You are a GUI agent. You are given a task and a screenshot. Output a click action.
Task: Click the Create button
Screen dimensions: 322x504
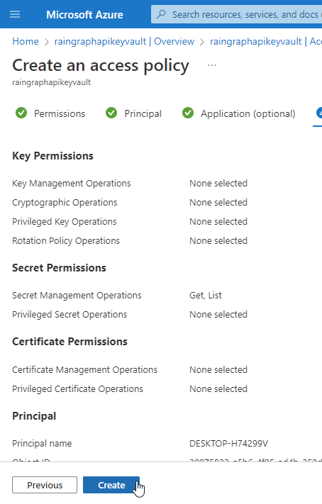point(111,485)
